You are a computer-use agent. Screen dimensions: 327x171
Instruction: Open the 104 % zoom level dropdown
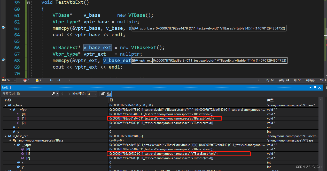[15, 80]
